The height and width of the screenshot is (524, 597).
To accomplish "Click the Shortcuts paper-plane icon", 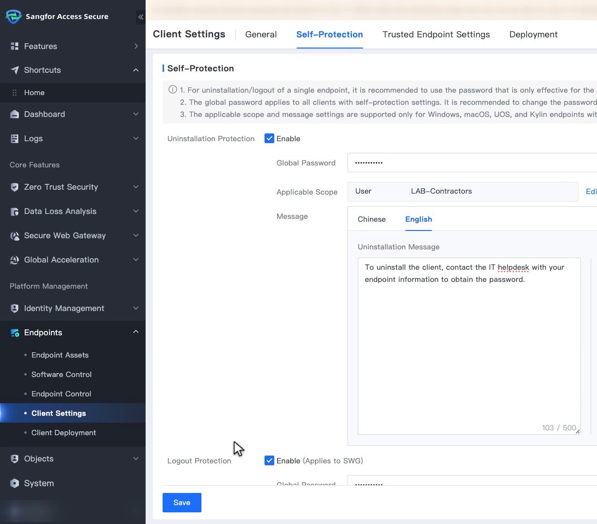I will (x=15, y=70).
